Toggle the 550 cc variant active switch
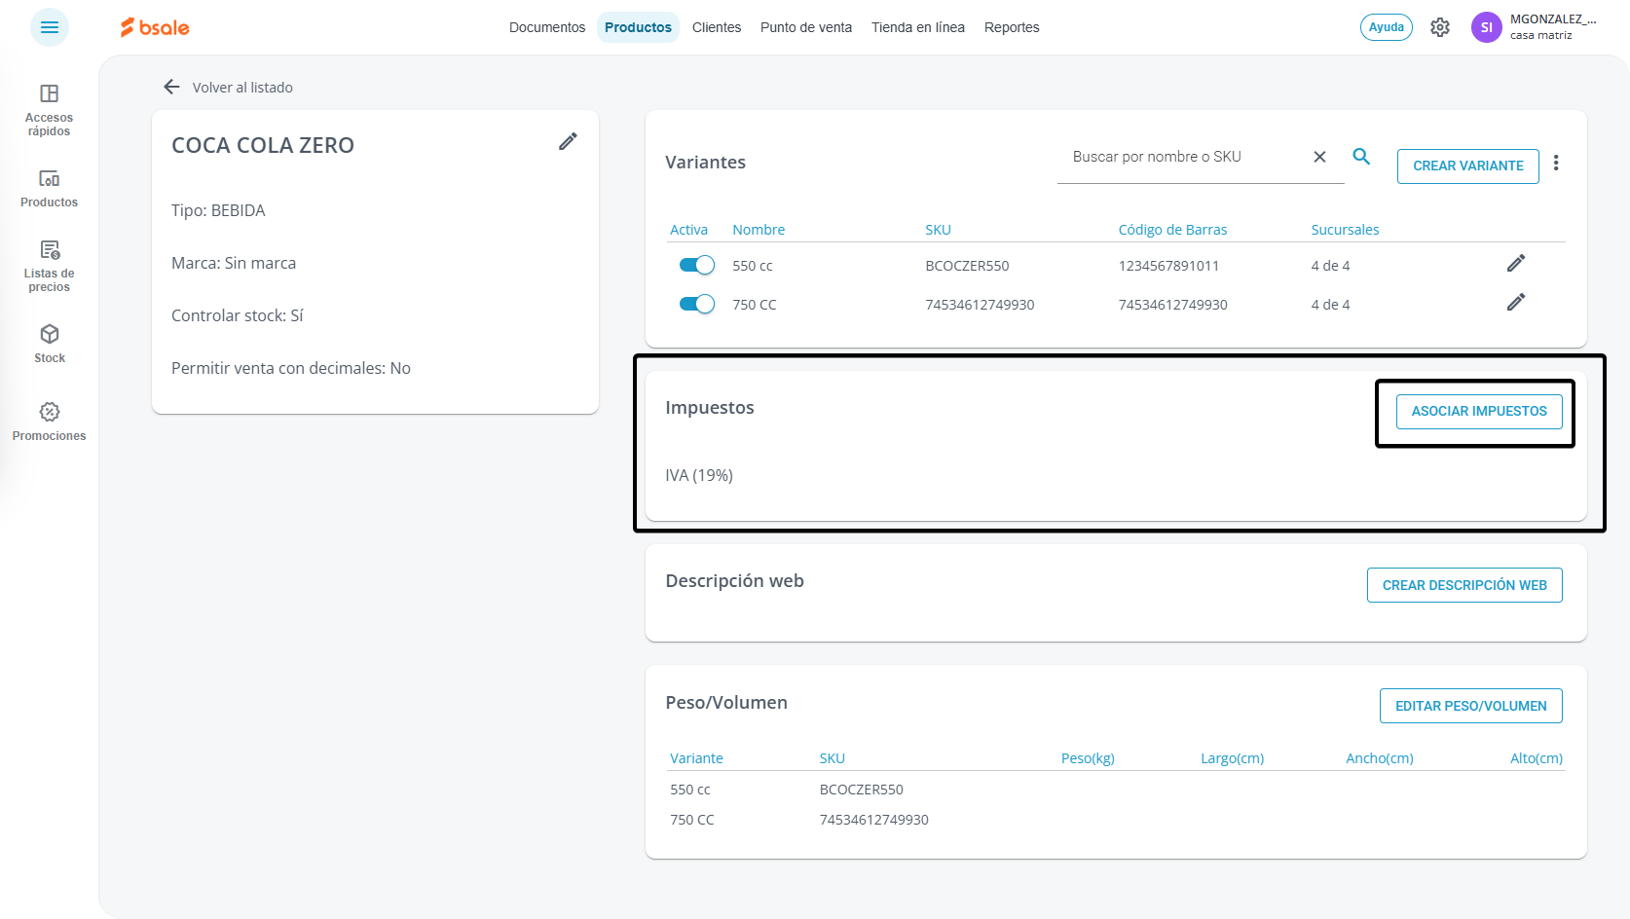 (697, 265)
